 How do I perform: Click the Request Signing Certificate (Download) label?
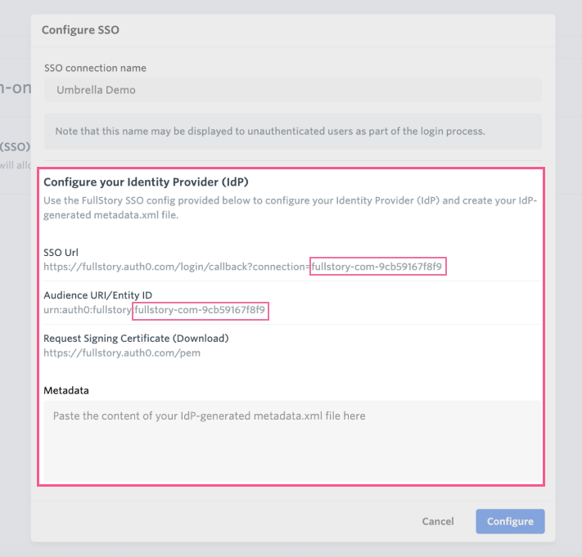pyautogui.click(x=136, y=338)
